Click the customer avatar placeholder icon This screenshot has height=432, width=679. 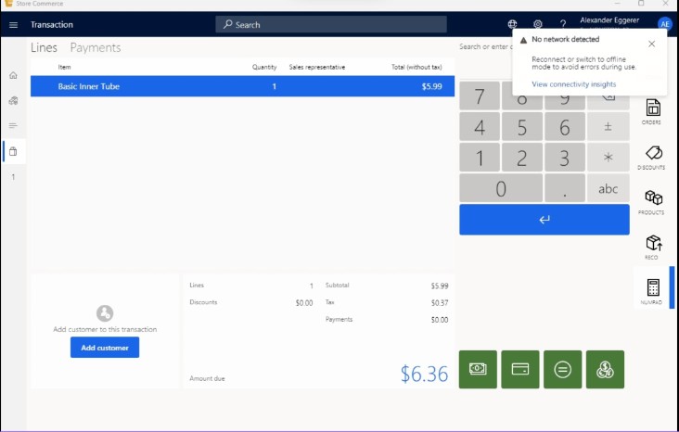pos(105,313)
